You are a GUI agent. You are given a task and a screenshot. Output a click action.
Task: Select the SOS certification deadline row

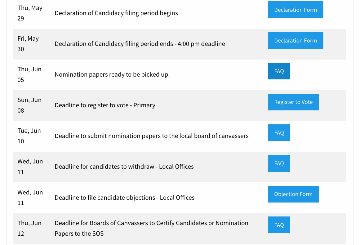tap(151, 228)
